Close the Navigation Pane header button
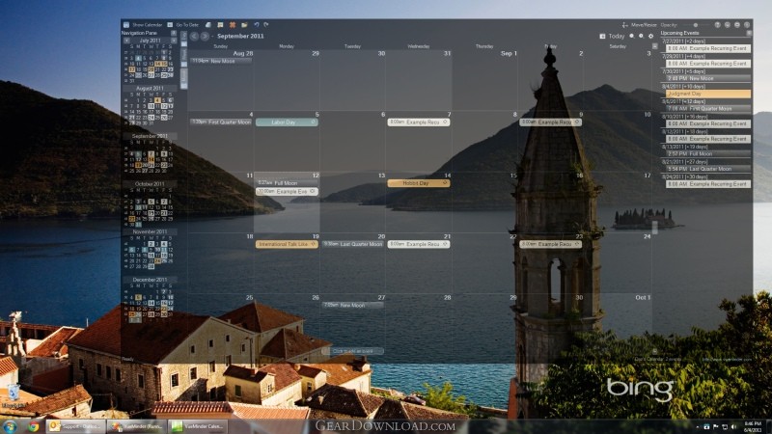Image resolution: width=772 pixels, height=434 pixels. click(174, 33)
